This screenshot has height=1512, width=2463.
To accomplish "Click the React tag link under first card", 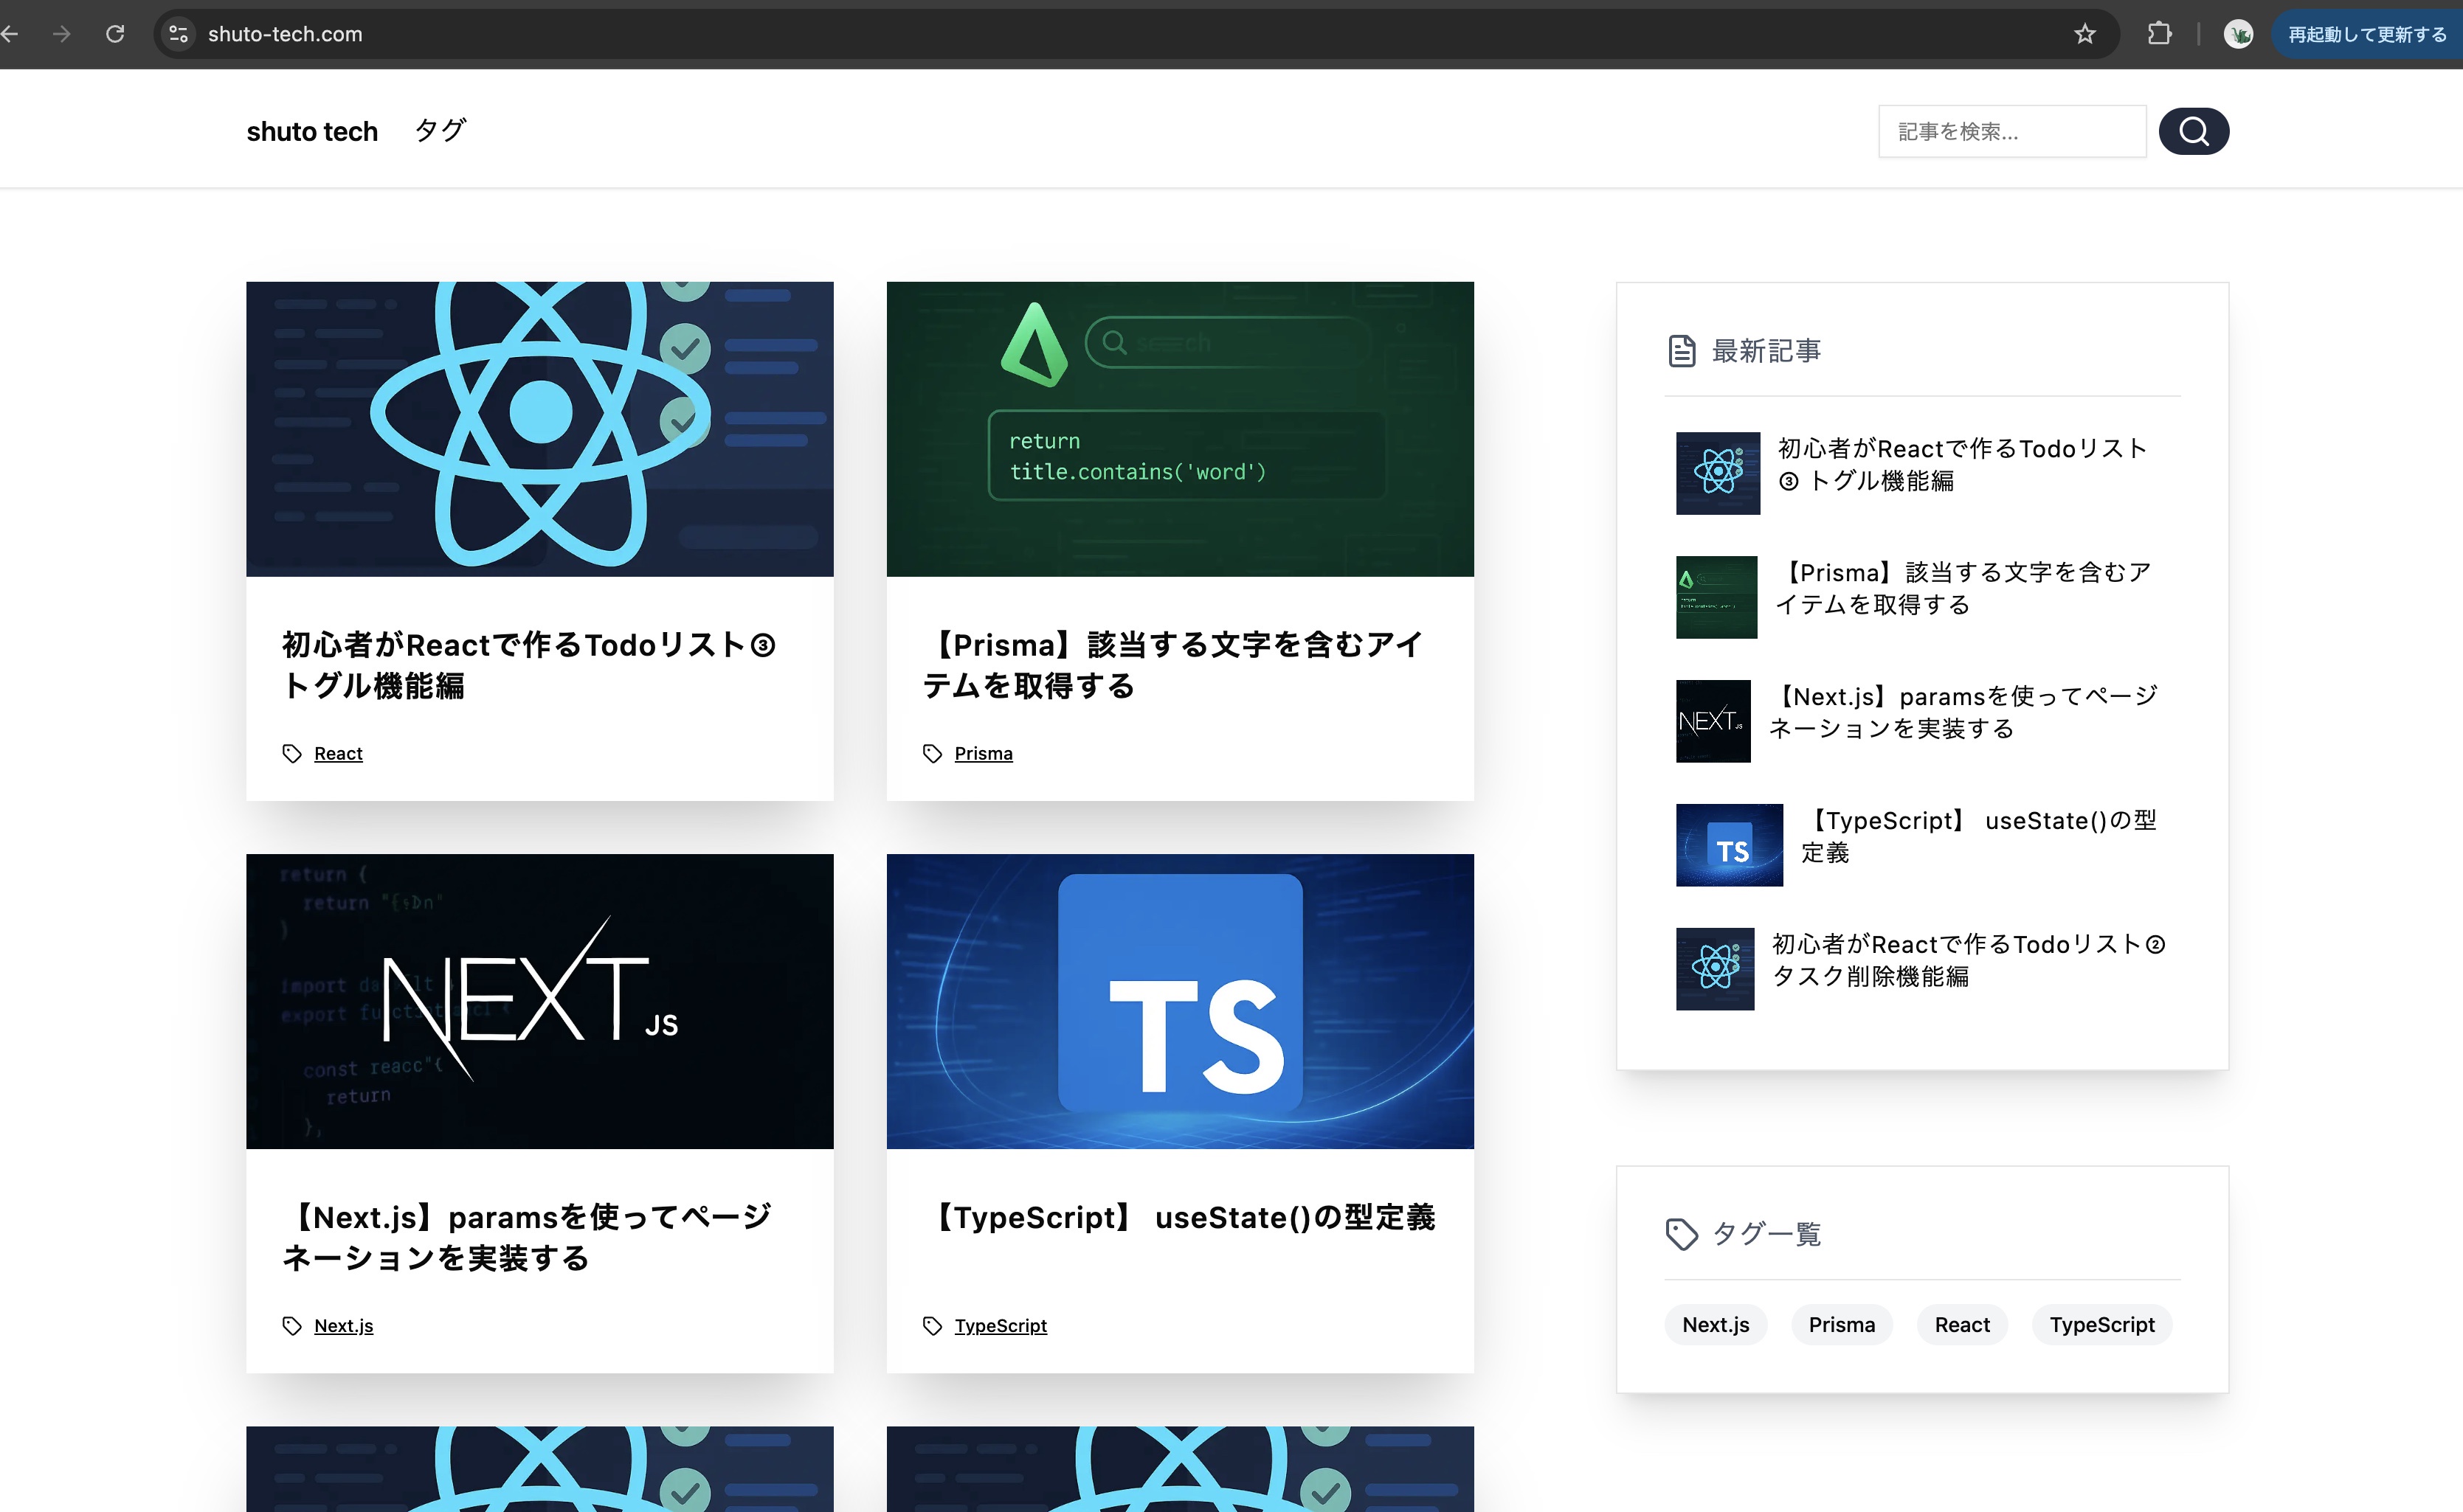I will (338, 753).
